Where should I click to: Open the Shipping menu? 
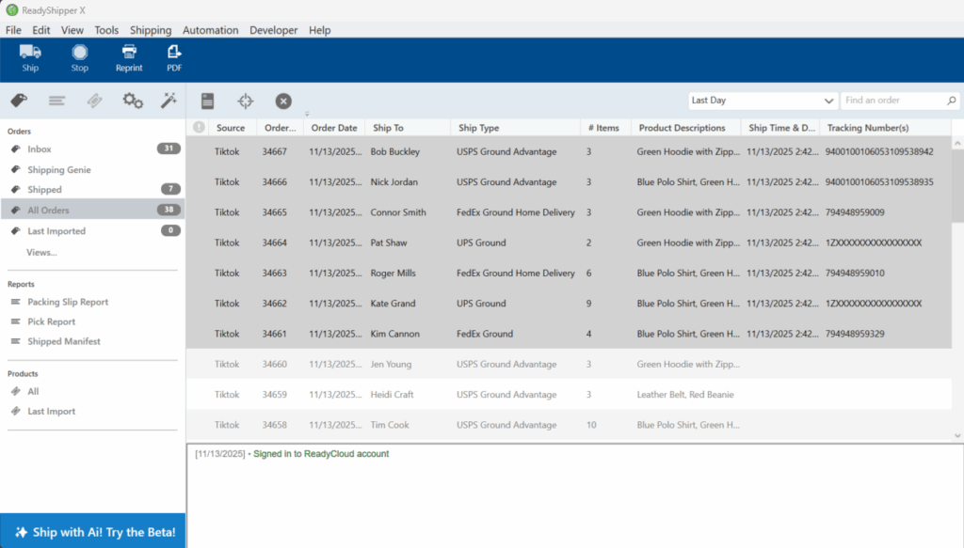click(151, 30)
